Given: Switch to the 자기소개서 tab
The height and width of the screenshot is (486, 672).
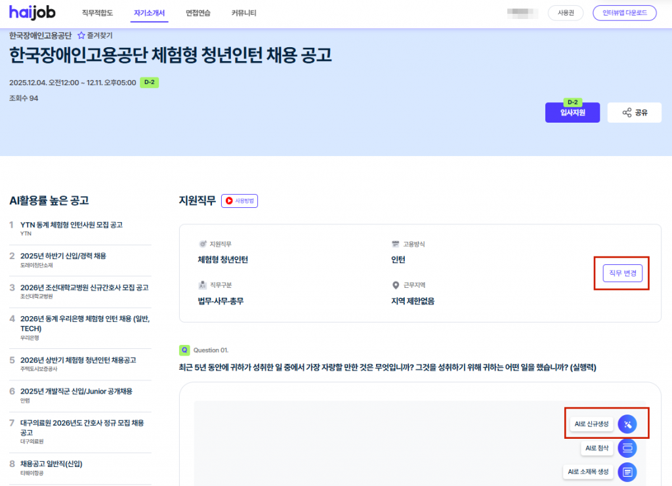Looking at the screenshot, I should [149, 13].
